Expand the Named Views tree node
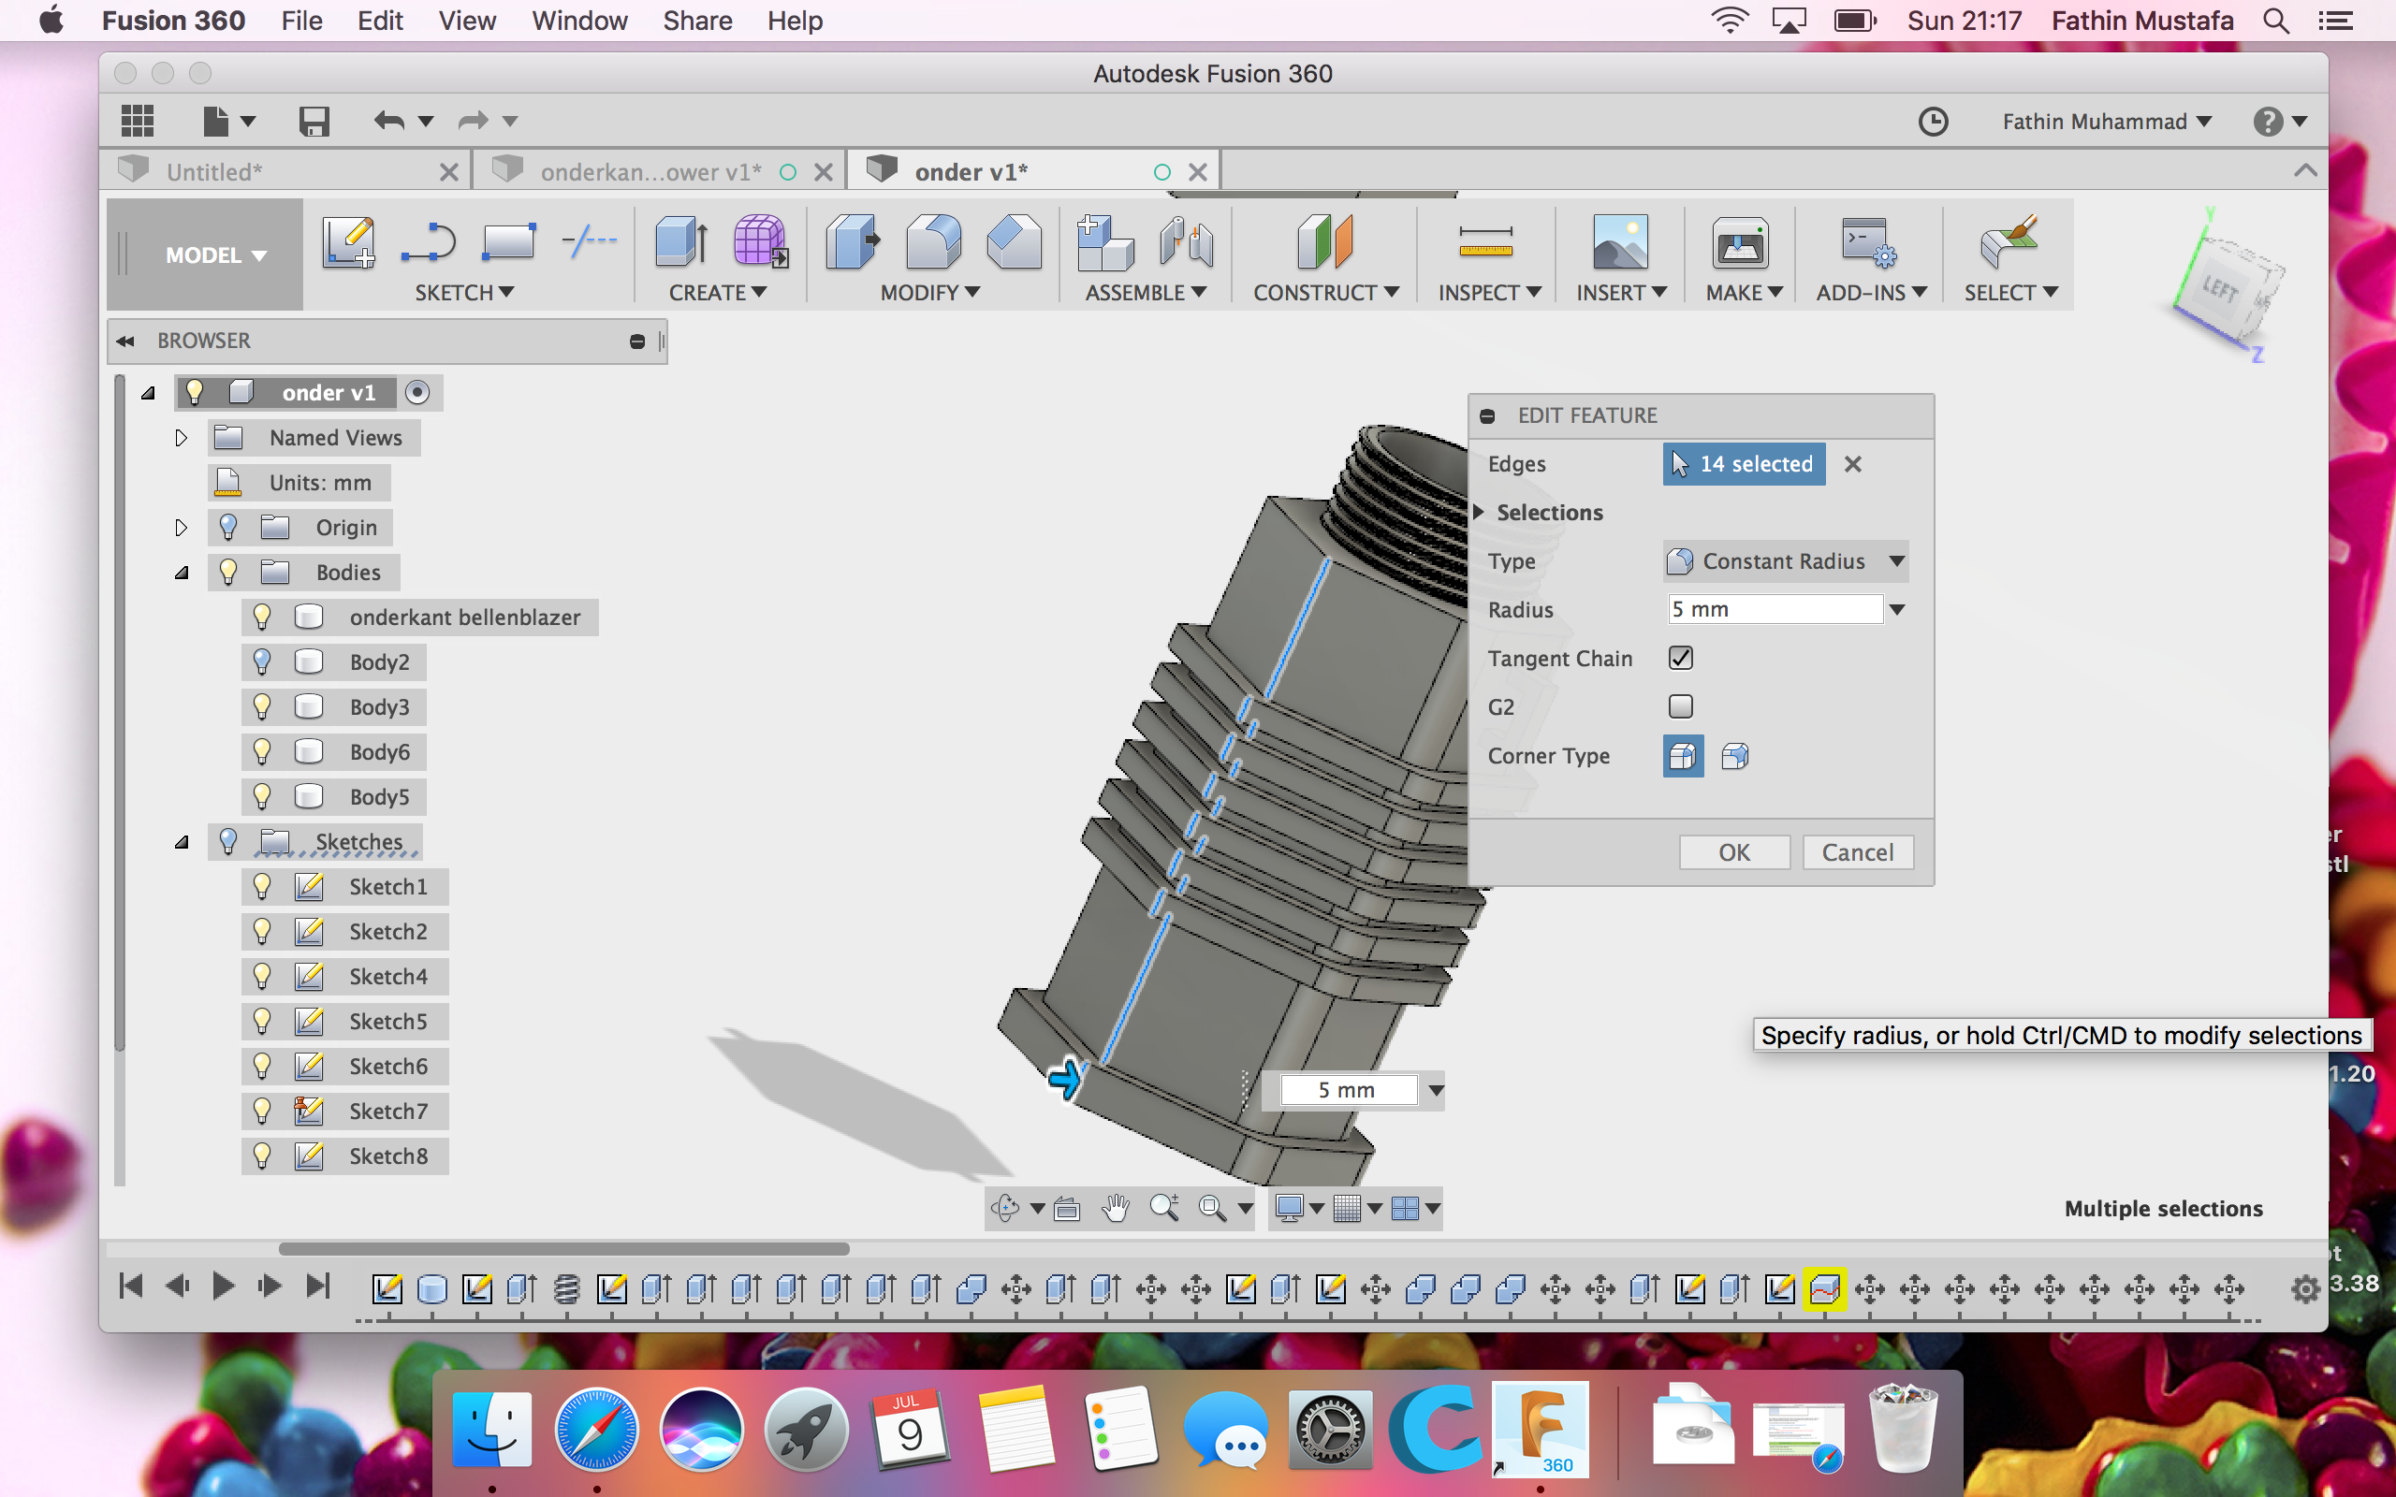The image size is (2396, 1497). click(181, 438)
